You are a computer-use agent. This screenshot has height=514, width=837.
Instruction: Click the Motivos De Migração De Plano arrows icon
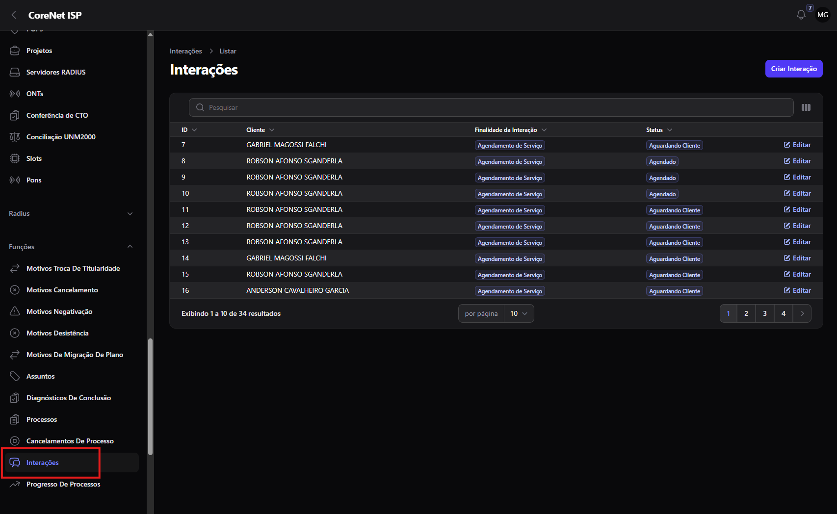[x=15, y=355]
